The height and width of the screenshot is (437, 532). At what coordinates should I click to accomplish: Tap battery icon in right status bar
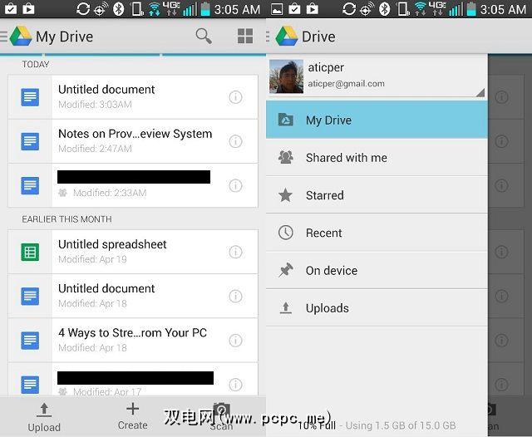[x=471, y=9]
